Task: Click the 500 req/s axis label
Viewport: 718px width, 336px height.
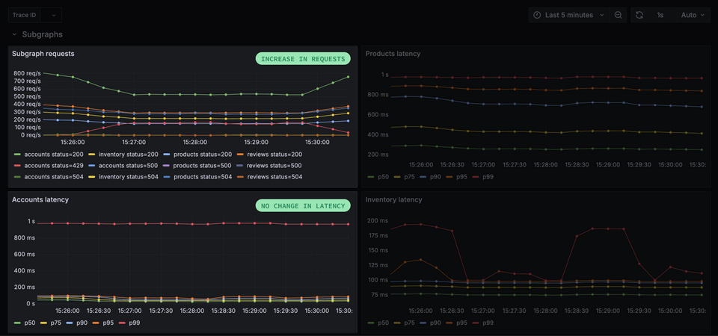Action: point(27,96)
